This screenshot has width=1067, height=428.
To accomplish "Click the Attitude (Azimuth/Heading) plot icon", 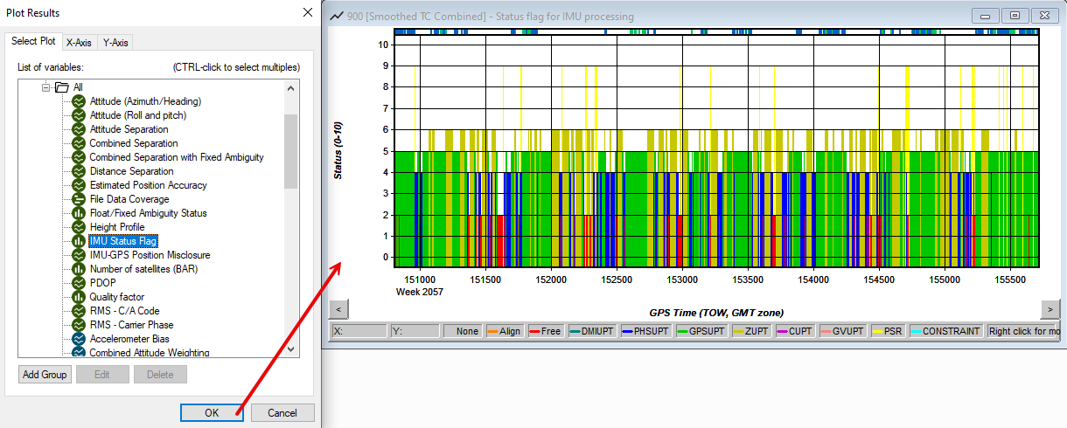I will pyautogui.click(x=77, y=101).
